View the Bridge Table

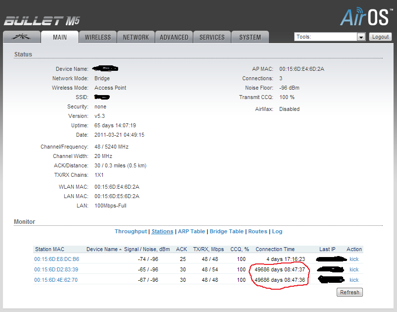226,231
